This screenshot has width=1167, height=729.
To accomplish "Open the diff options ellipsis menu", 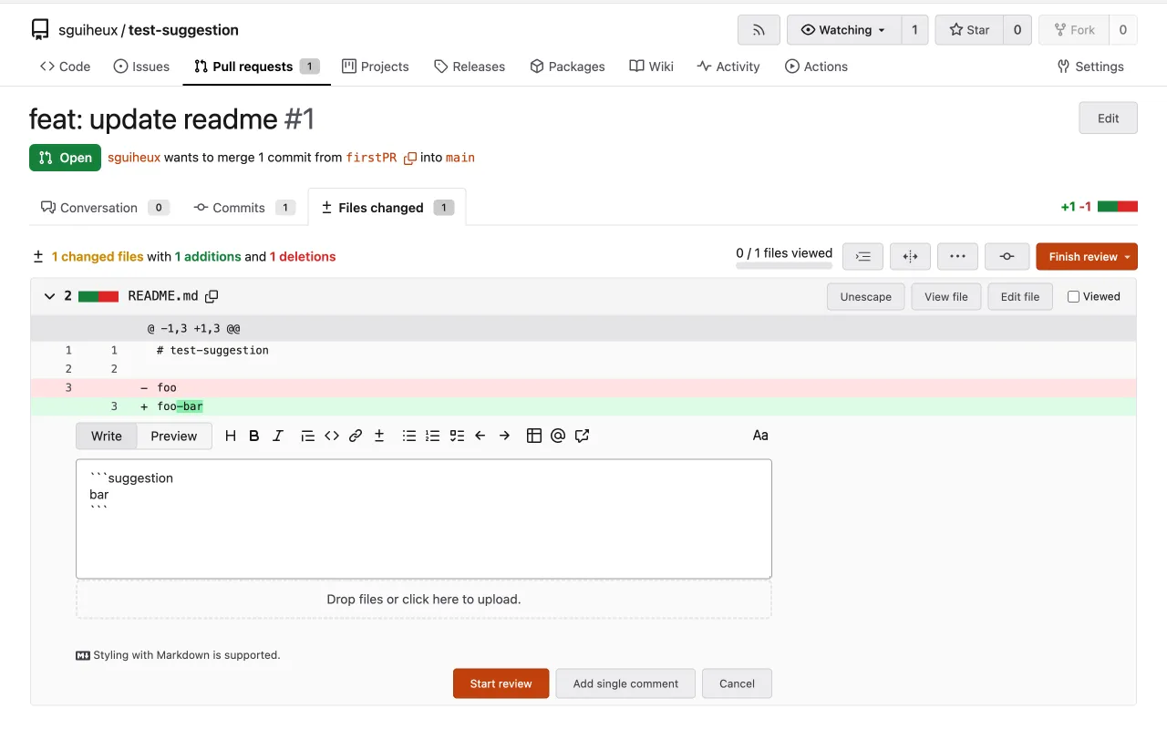I will (957, 257).
